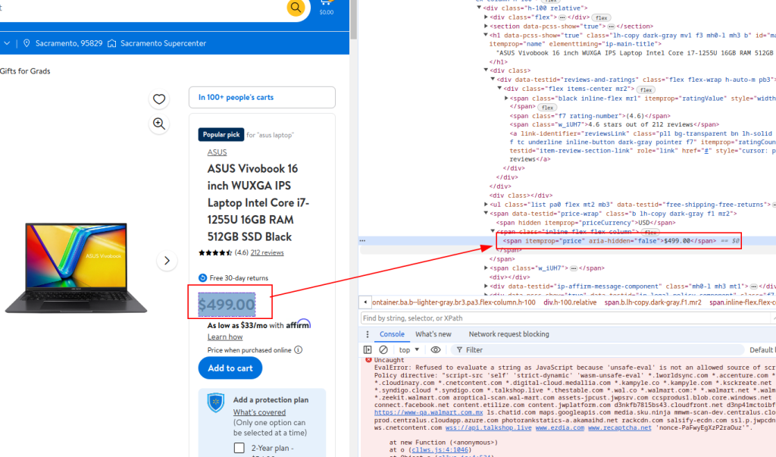Expand the div class="flex" node
Viewport: 776px width, 457px height.
click(486, 17)
